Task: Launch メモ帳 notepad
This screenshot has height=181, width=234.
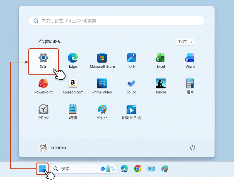Action: [73, 112]
